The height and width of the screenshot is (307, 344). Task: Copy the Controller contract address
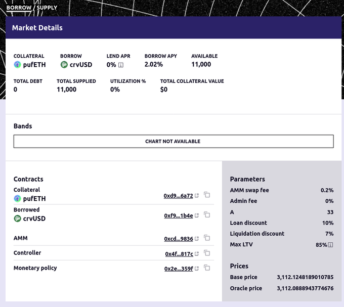(x=207, y=253)
